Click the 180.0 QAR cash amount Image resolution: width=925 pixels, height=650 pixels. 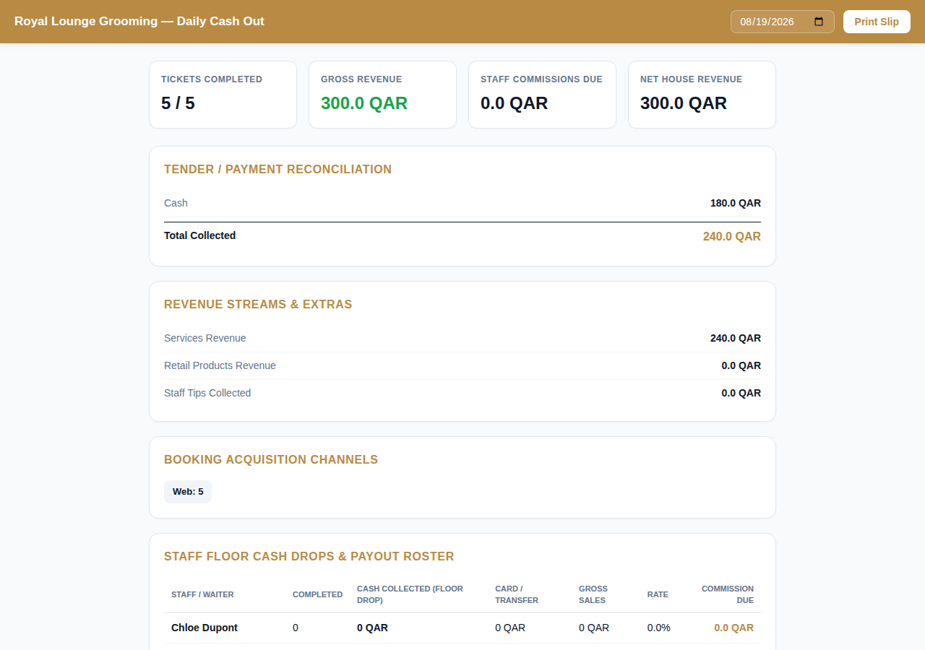click(736, 203)
